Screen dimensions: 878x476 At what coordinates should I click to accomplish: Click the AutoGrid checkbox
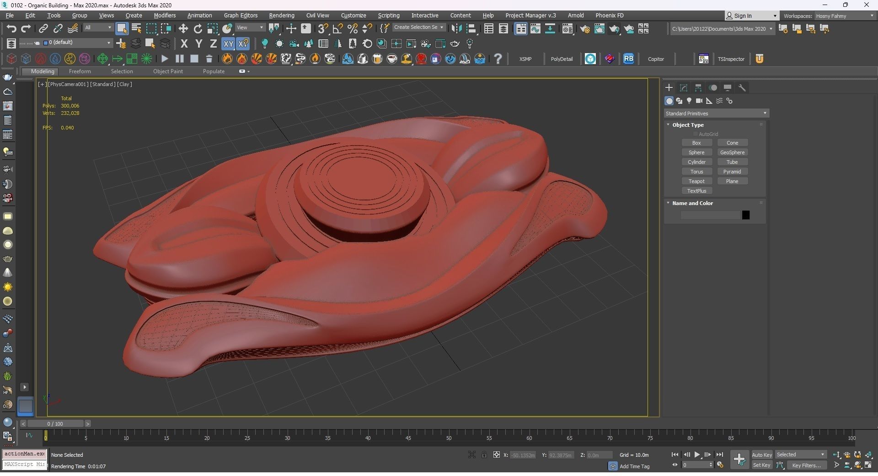[696, 134]
